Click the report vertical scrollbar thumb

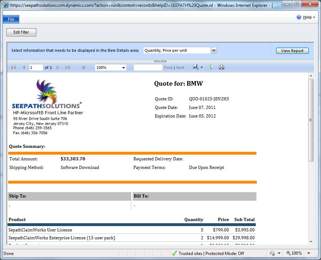click(x=311, y=120)
